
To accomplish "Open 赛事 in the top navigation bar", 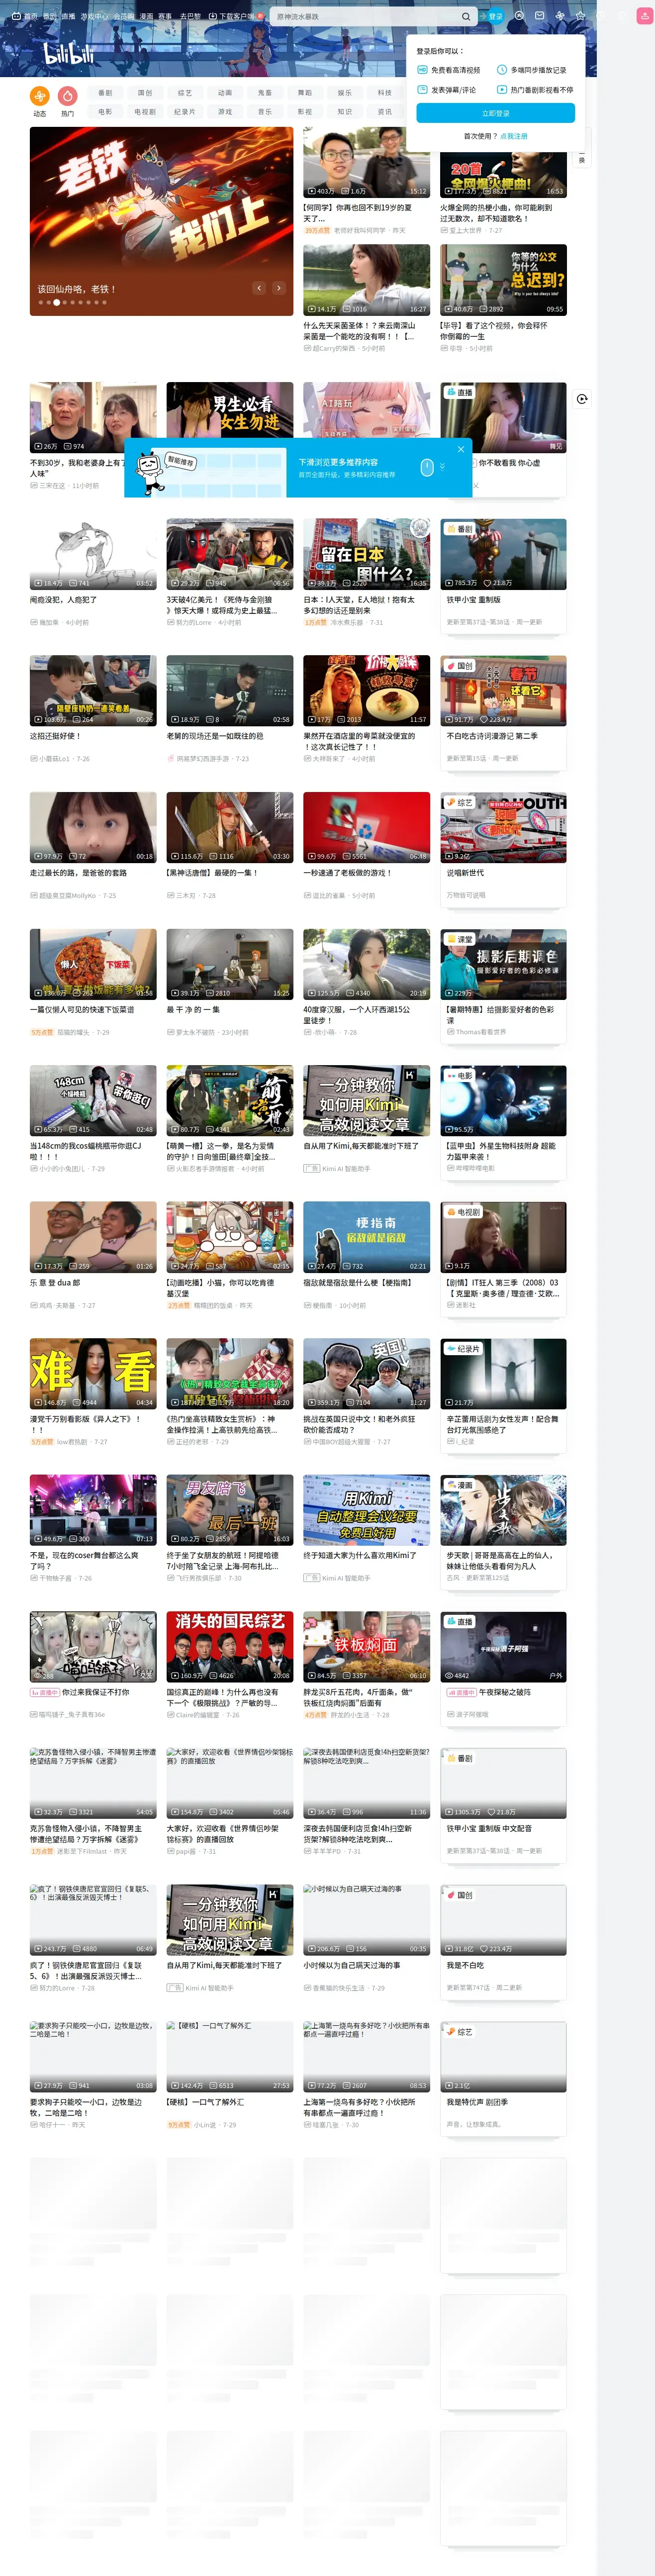I will 166,17.
